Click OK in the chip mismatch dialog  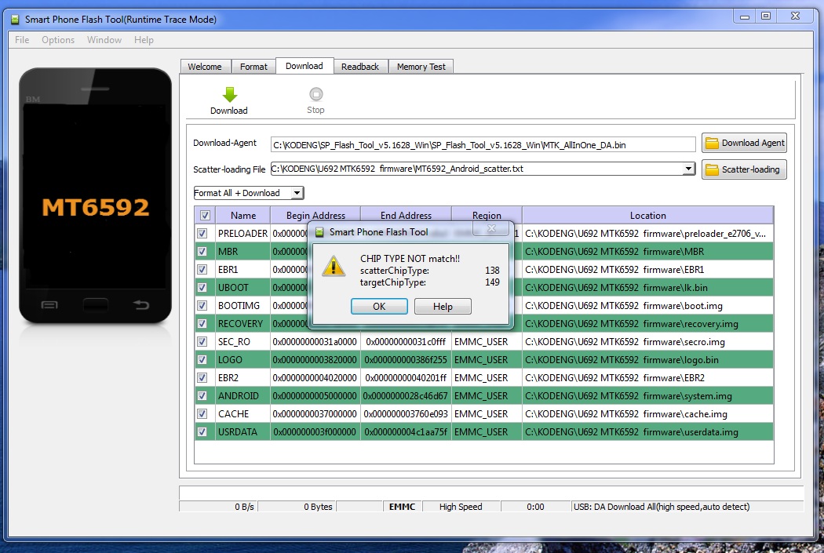379,307
